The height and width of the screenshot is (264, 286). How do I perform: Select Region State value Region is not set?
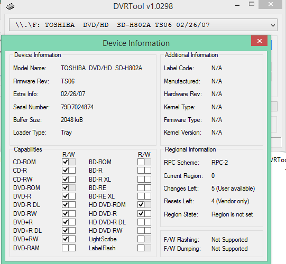coord(232,214)
